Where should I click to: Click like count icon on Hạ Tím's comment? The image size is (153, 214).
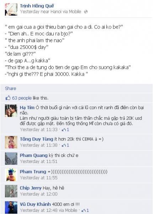point(65,130)
